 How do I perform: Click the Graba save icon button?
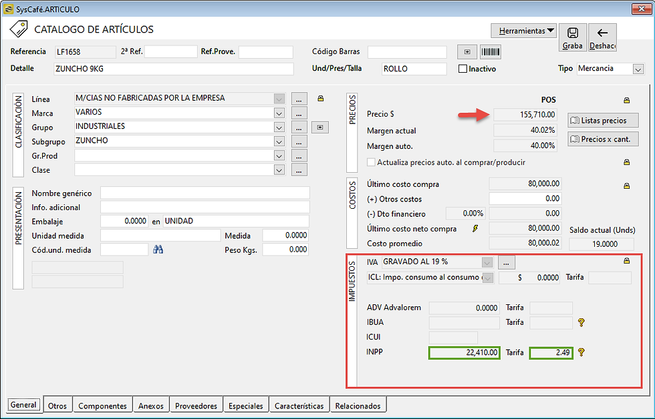(572, 37)
